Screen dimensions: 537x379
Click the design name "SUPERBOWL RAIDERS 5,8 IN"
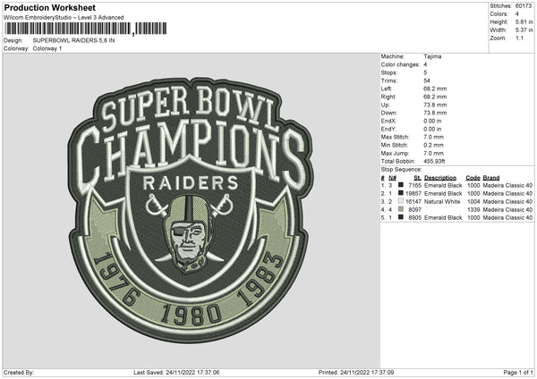click(73, 40)
